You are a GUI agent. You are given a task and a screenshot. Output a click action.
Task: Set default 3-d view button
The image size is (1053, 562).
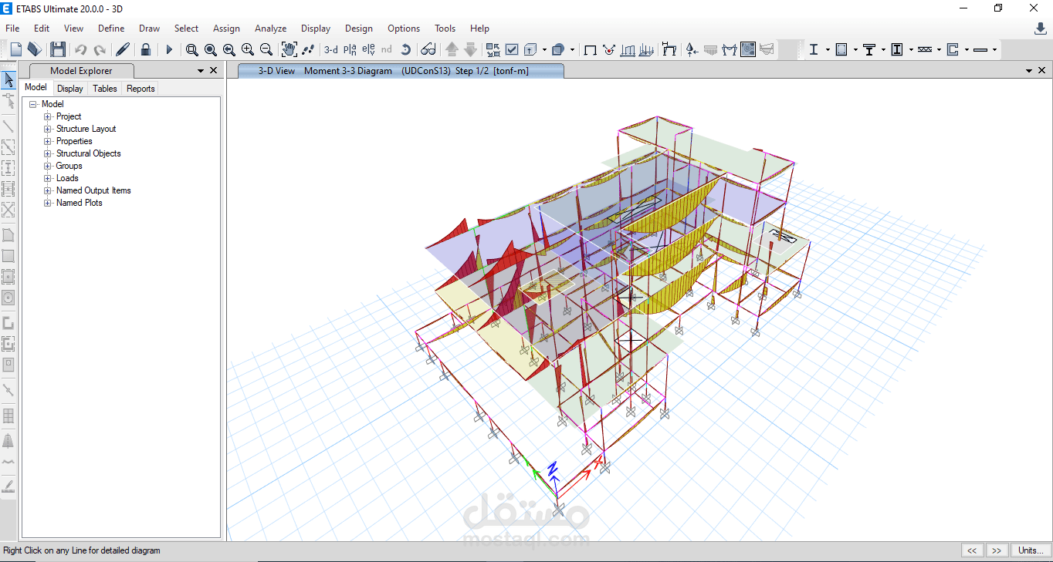[x=330, y=49]
